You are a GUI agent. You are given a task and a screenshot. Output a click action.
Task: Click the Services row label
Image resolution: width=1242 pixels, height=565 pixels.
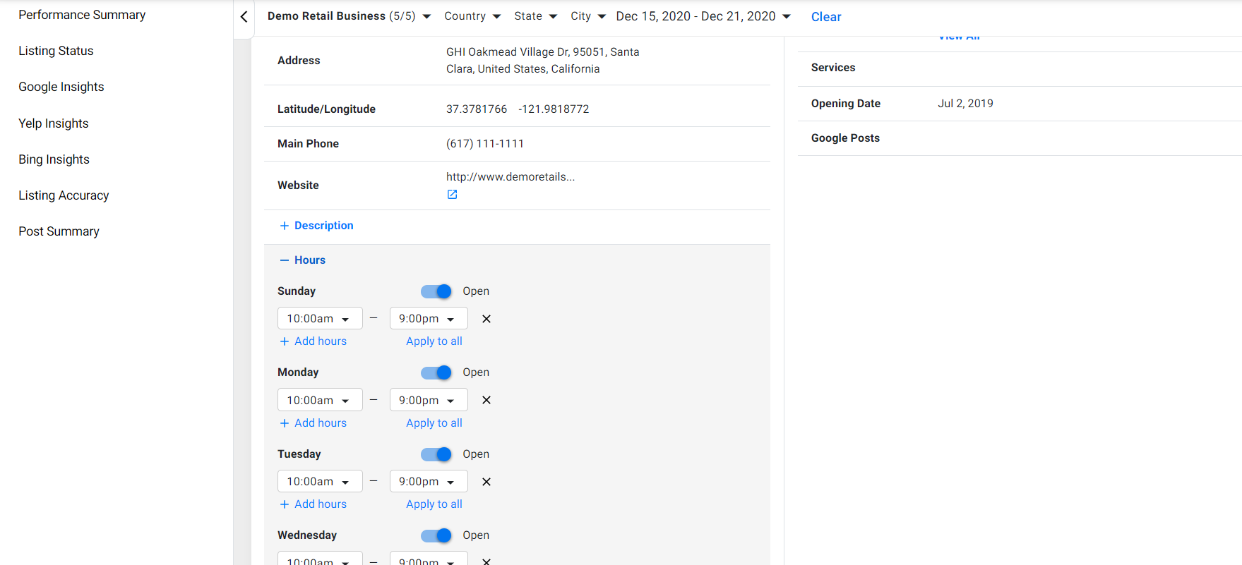[x=833, y=68]
